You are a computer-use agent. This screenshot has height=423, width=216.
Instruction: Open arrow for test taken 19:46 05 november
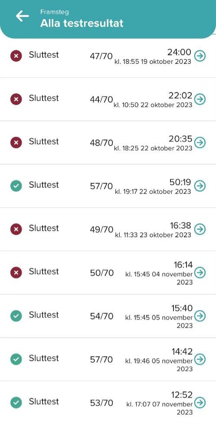(x=200, y=359)
